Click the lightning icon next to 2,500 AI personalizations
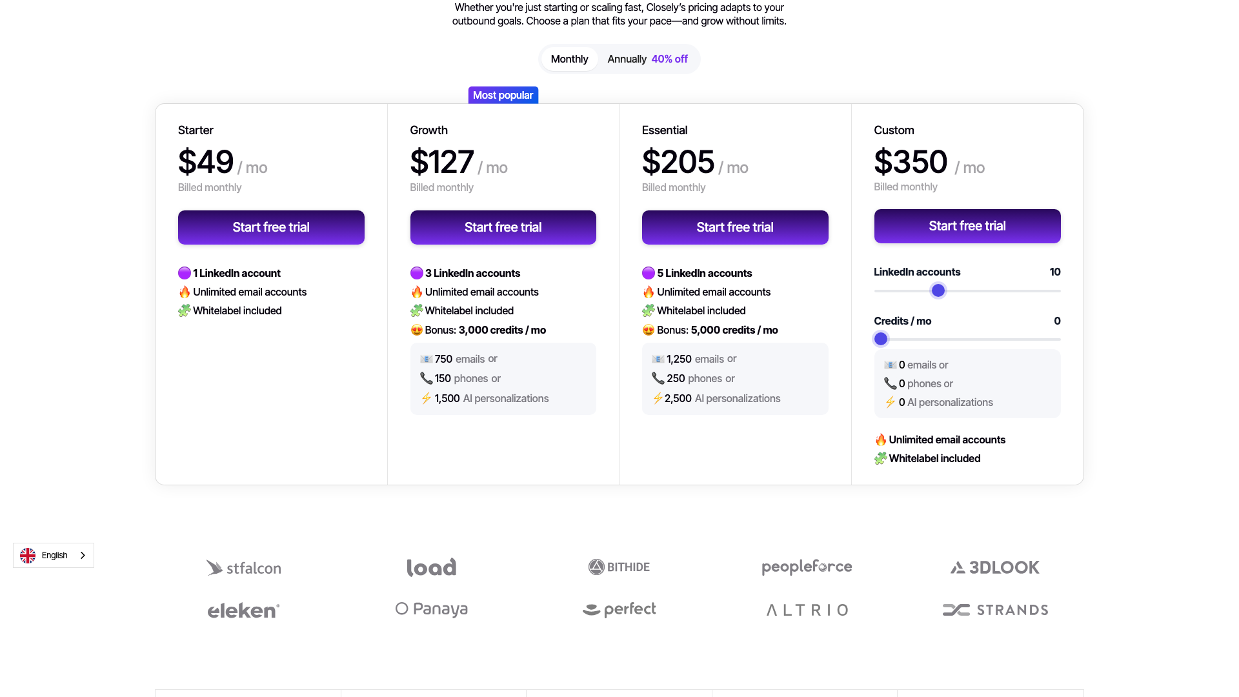The width and height of the screenshot is (1239, 697). [x=658, y=398]
